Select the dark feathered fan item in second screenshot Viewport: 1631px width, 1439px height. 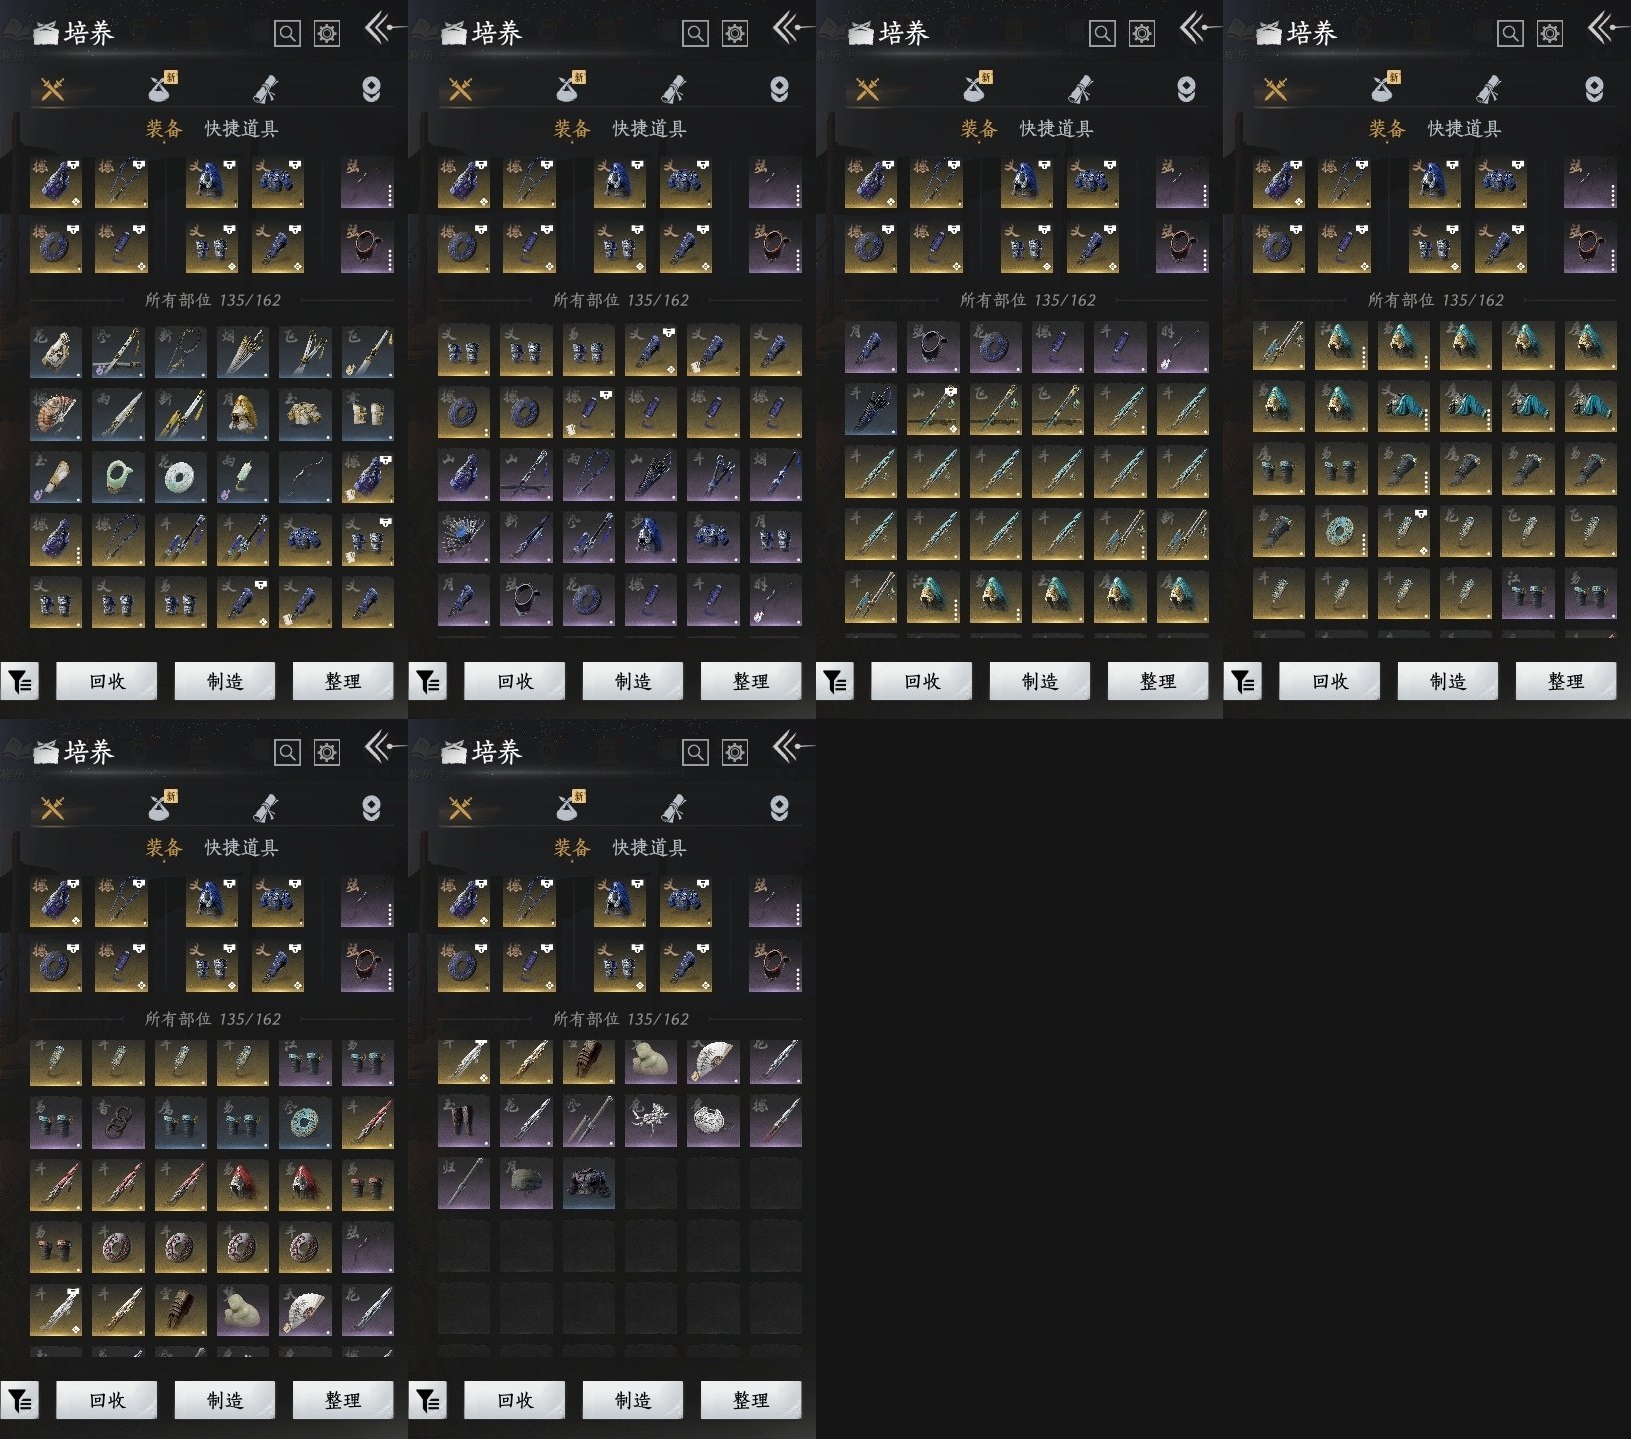[x=464, y=535]
